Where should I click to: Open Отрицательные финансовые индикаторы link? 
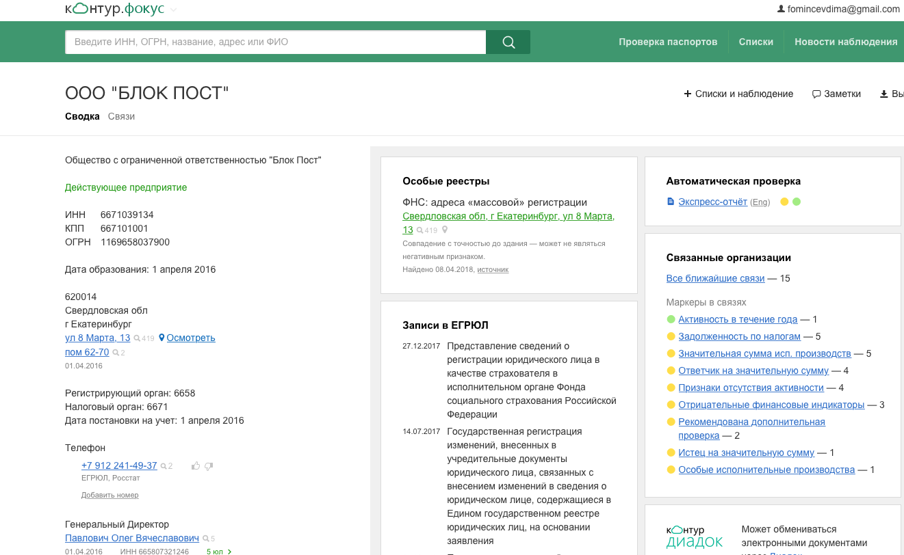(x=771, y=405)
